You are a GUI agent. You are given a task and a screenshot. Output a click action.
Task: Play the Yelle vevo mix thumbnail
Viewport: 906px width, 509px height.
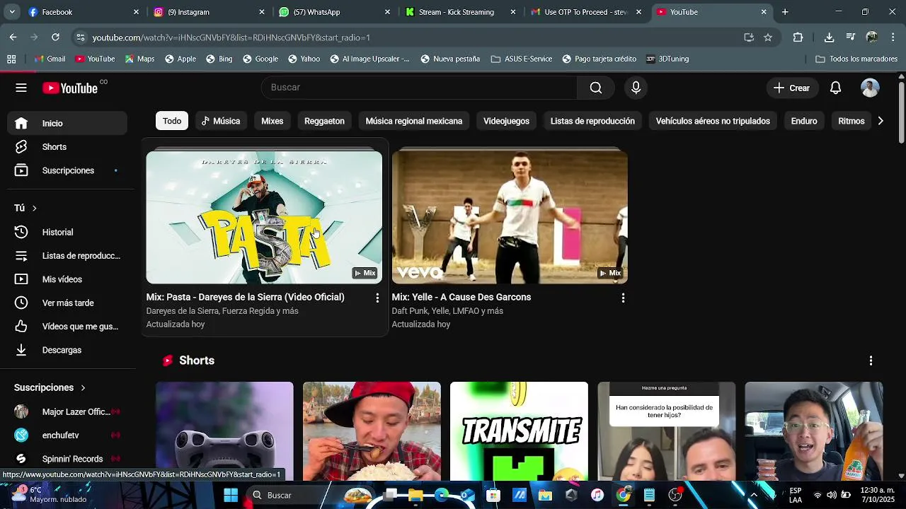click(x=510, y=216)
